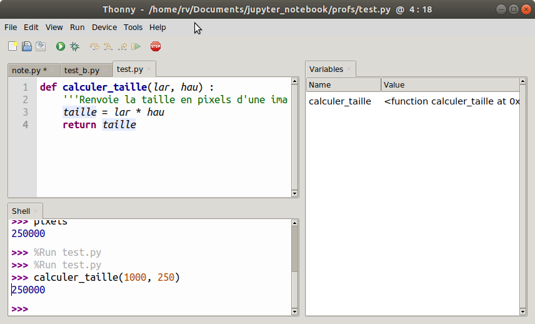Screen dimensions: 535x324
Task: Open a file using the Load toolbar icon
Action: (27, 46)
